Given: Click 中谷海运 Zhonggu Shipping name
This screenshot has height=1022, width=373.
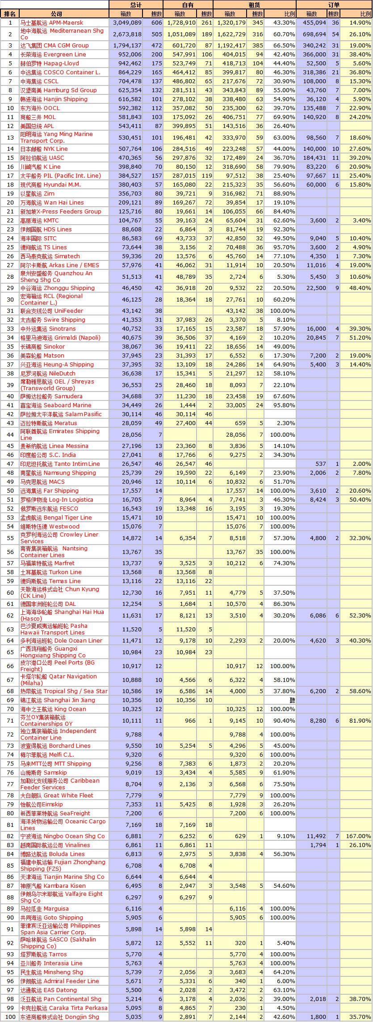Looking at the screenshot, I should (x=58, y=288).
